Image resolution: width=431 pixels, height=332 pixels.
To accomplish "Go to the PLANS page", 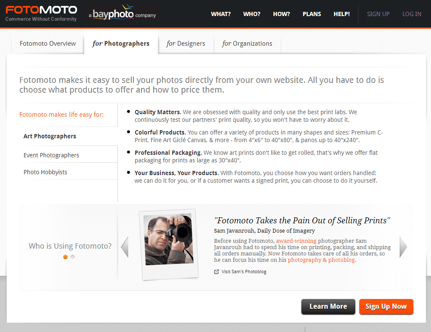I will pyautogui.click(x=312, y=14).
